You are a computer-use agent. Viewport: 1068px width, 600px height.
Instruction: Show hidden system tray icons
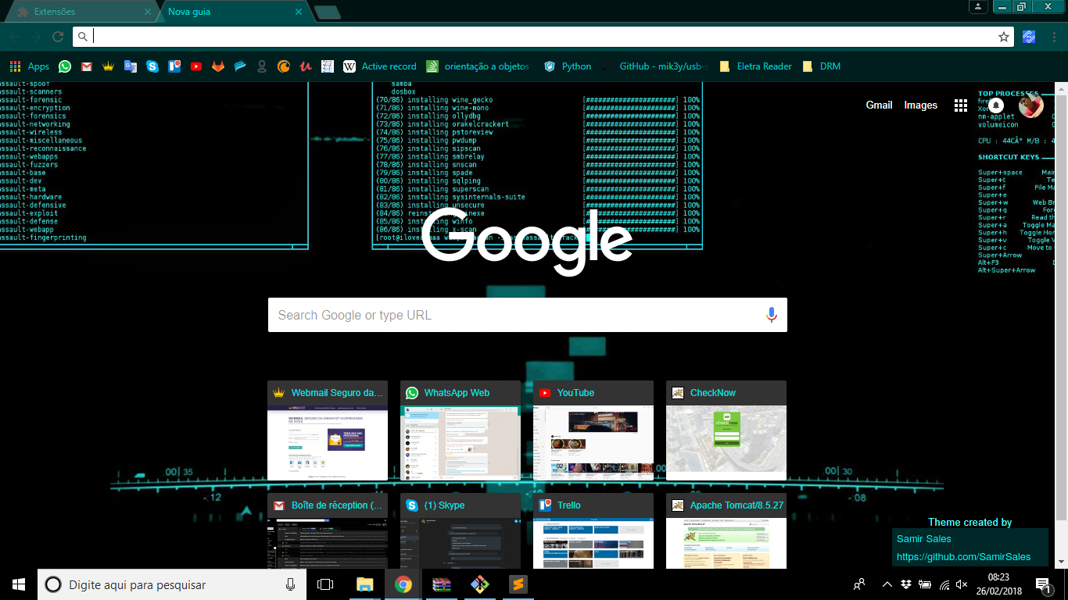887,584
